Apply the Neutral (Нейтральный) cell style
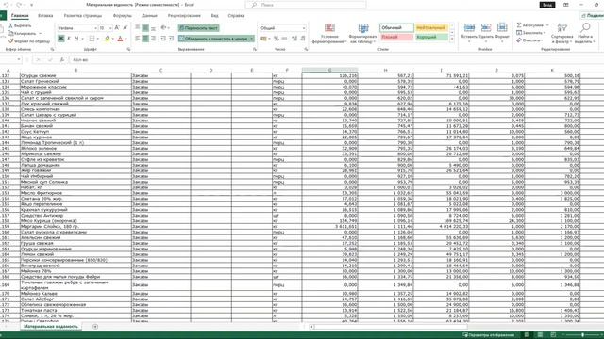 pyautogui.click(x=431, y=28)
